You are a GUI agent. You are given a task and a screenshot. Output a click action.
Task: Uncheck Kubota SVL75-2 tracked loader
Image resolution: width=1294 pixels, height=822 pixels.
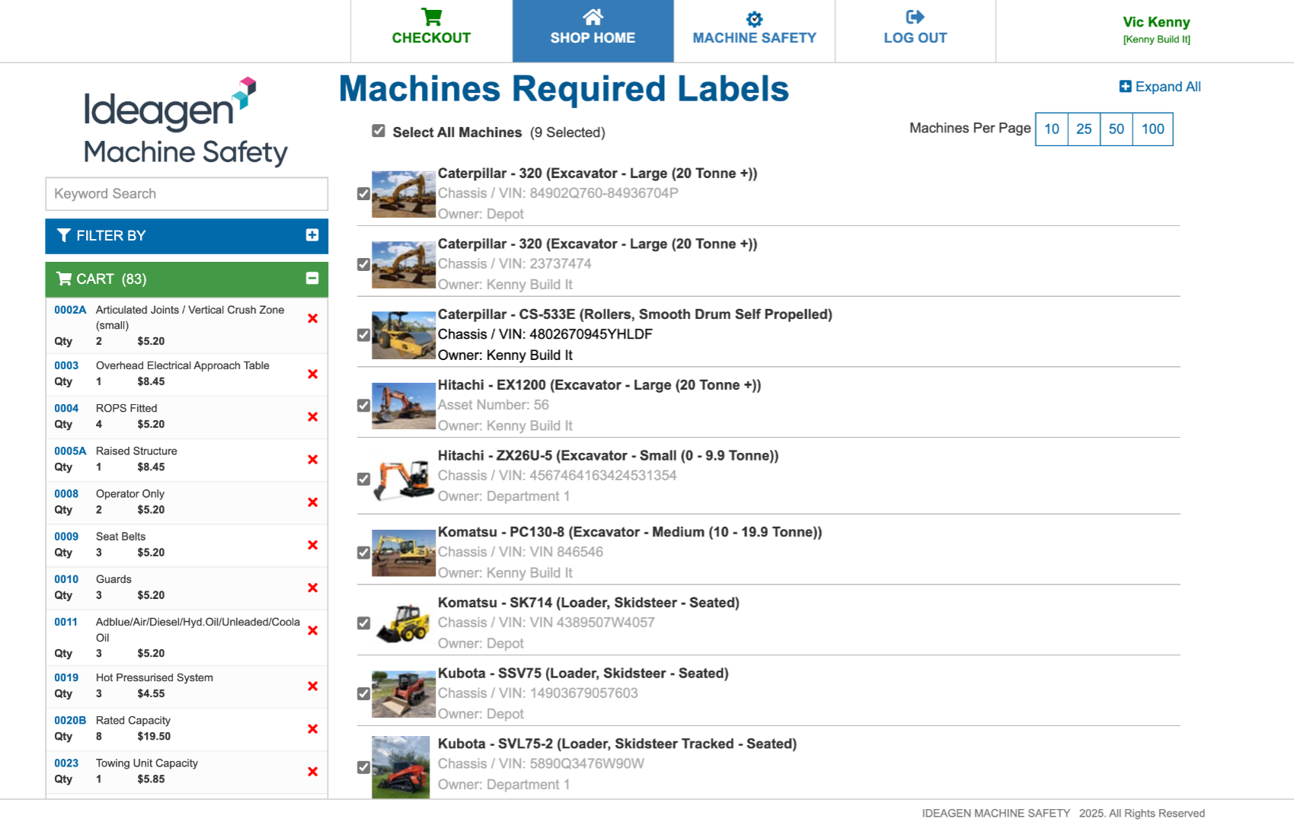pyautogui.click(x=364, y=767)
